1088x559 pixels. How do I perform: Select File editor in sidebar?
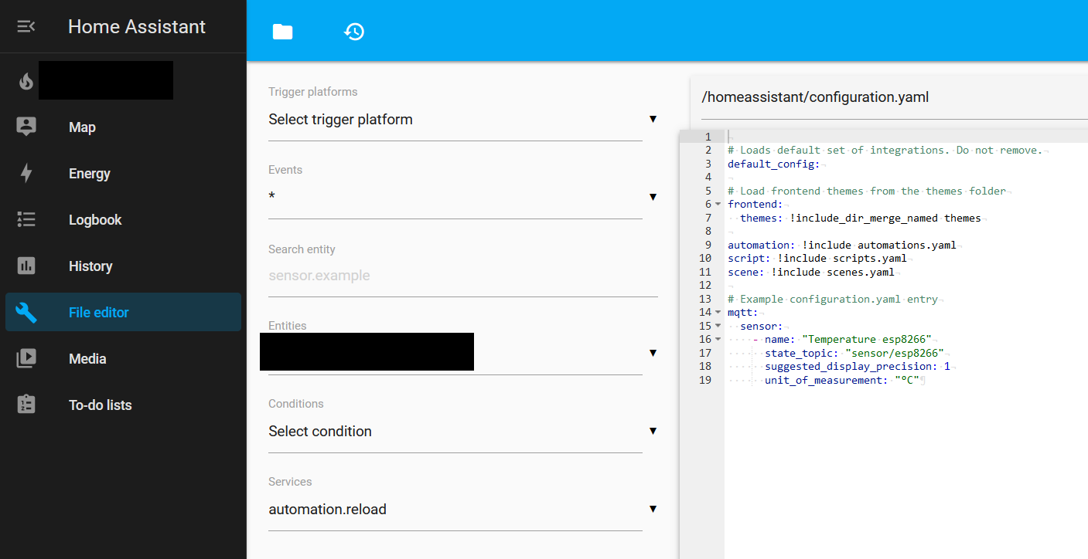(x=124, y=313)
